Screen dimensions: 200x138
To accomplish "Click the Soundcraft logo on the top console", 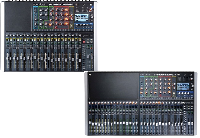I will (39, 5).
